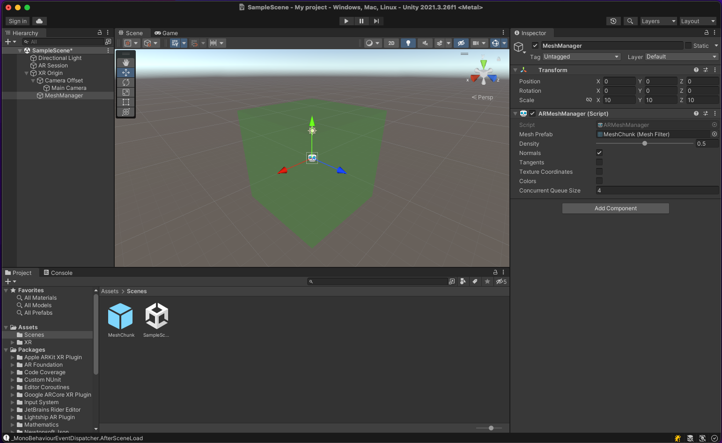Image resolution: width=722 pixels, height=443 pixels.
Task: Click the favorites star in Project toolbar
Action: coord(487,281)
